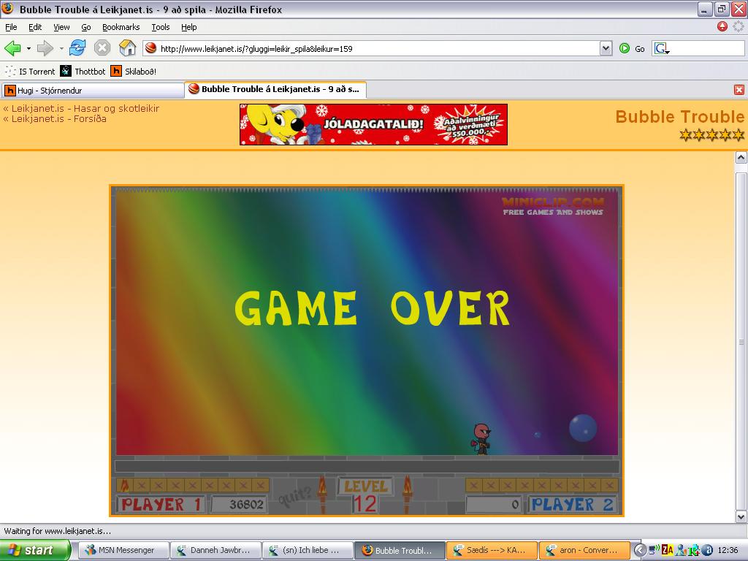Open the Thottbot bookmark
The width and height of the screenshot is (748, 561).
(83, 72)
